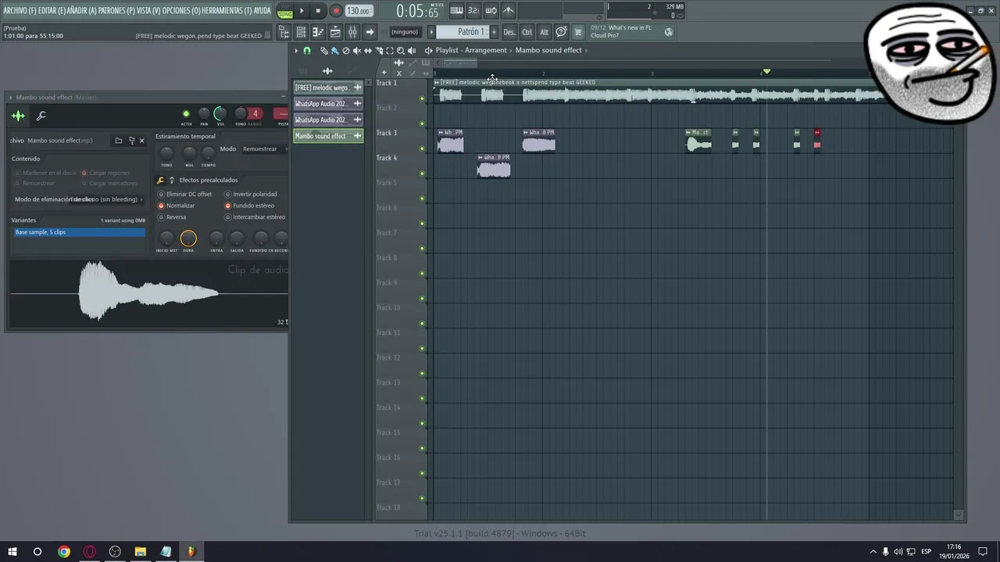
Task: Select the Playlist slice tool
Action: pyautogui.click(x=379, y=50)
